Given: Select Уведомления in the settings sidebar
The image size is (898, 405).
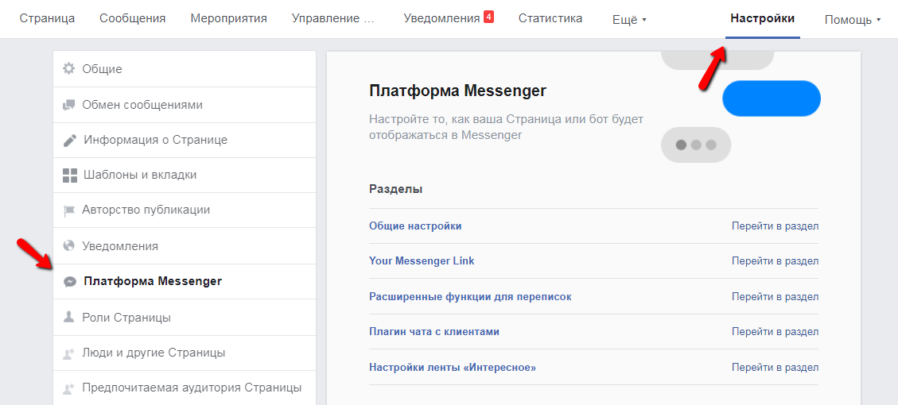Looking at the screenshot, I should [x=185, y=246].
